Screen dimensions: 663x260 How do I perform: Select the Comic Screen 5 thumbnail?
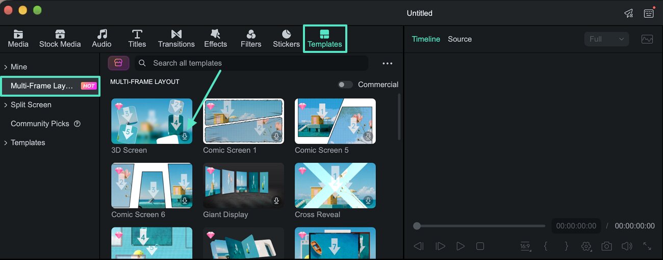[335, 121]
